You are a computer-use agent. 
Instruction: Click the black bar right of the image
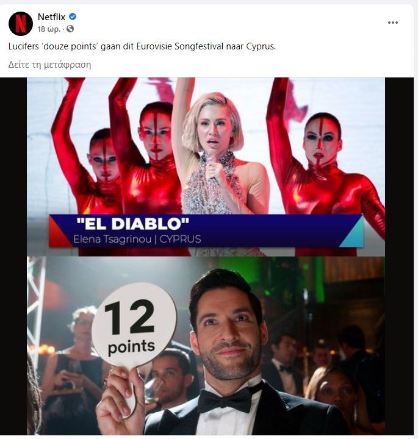(399, 256)
